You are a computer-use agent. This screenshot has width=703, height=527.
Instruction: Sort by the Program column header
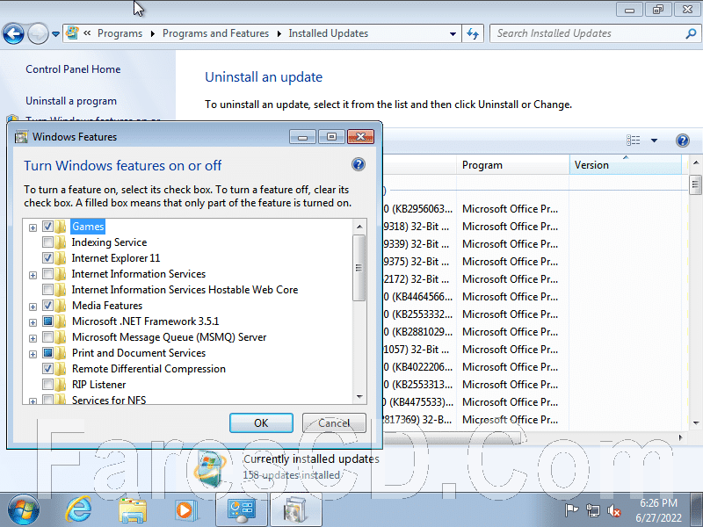513,165
